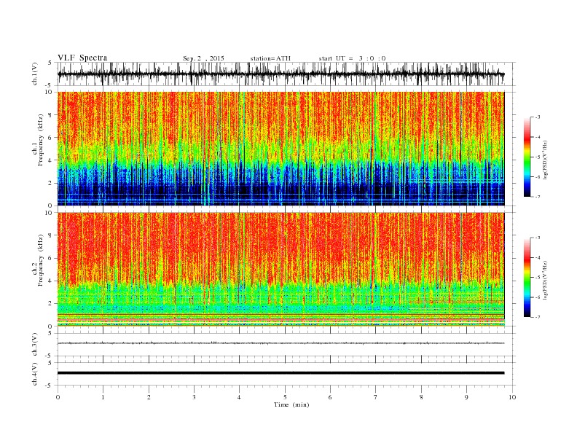Click the "ch.3(V)" axis label
Viewport: 577px width, 446px height.
click(35, 345)
